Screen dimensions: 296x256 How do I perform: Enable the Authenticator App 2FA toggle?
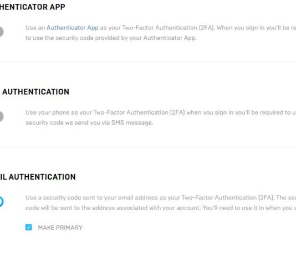pyautogui.click(x=1, y=32)
